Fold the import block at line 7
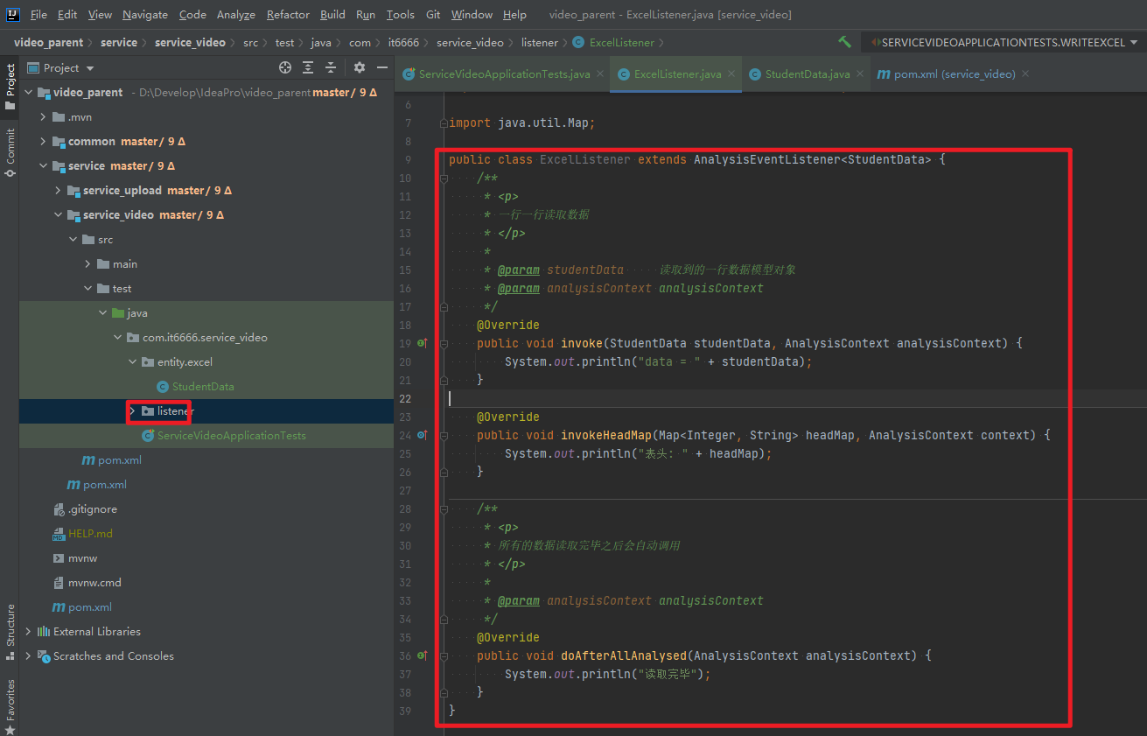Viewport: 1147px width, 736px height. tap(444, 123)
